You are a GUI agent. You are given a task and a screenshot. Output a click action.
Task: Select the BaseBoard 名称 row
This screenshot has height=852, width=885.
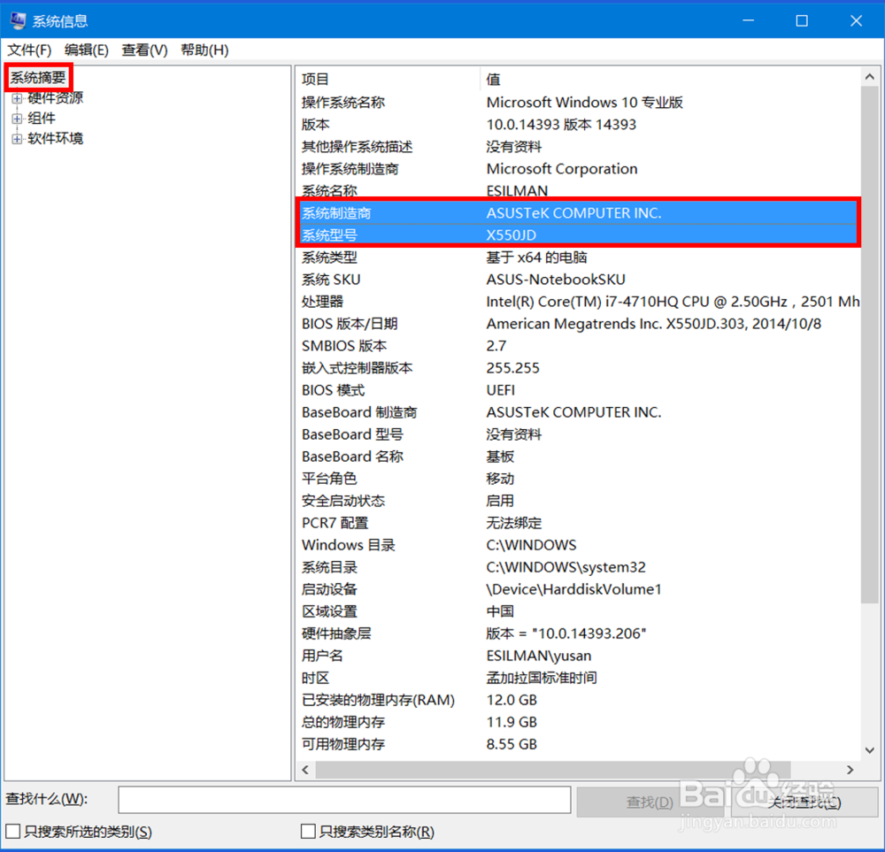579,456
